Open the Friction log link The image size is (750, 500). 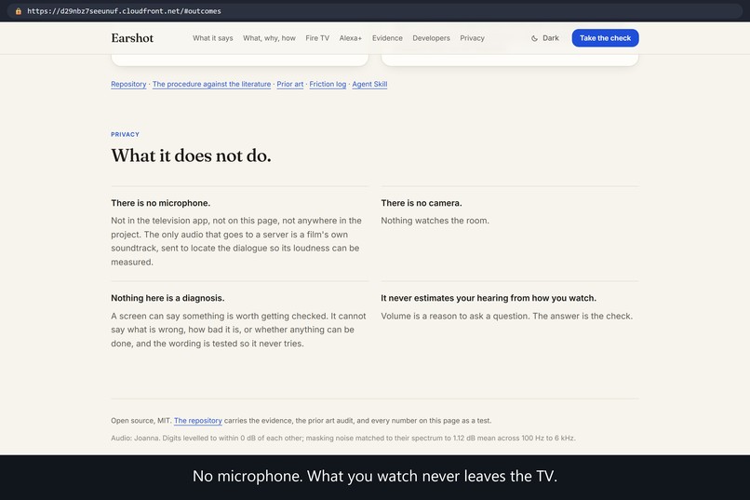tap(328, 84)
